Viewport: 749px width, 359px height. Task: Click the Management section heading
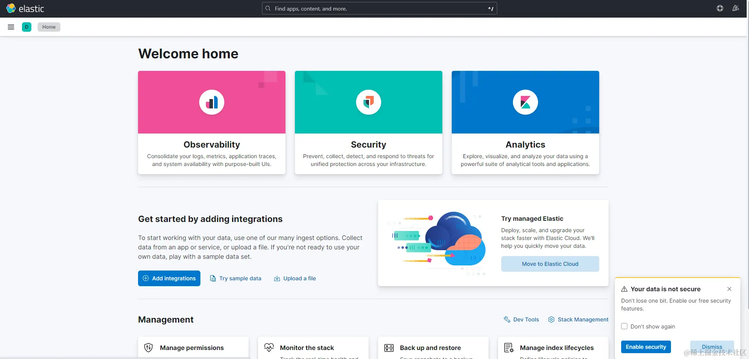click(166, 319)
